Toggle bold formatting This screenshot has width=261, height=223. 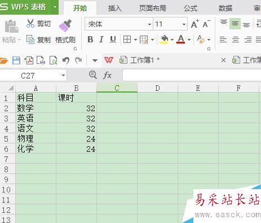(90, 40)
